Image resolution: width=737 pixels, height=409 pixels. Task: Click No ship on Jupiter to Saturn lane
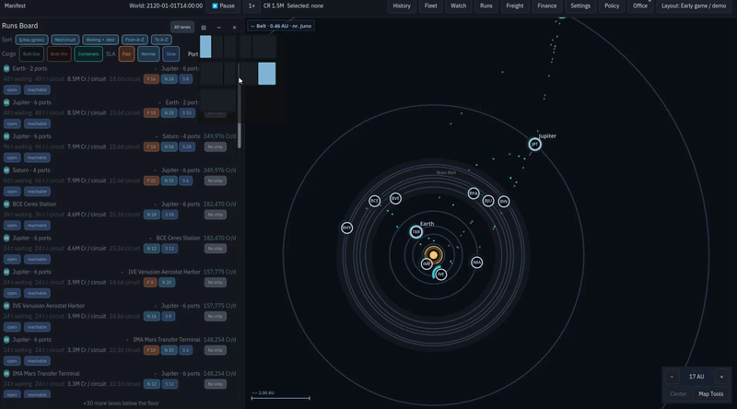(x=216, y=146)
